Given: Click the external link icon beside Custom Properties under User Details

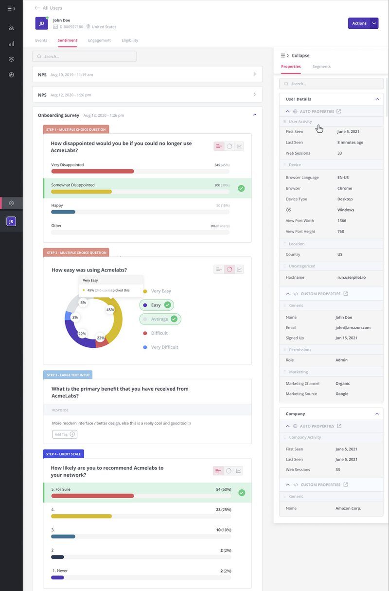Looking at the screenshot, I should click(346, 294).
